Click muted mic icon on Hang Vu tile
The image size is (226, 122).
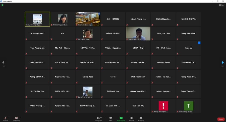[x=178, y=54]
